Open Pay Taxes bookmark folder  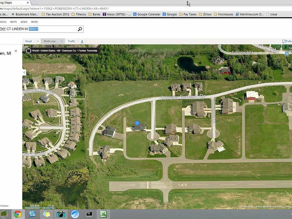pyautogui.click(x=188, y=14)
